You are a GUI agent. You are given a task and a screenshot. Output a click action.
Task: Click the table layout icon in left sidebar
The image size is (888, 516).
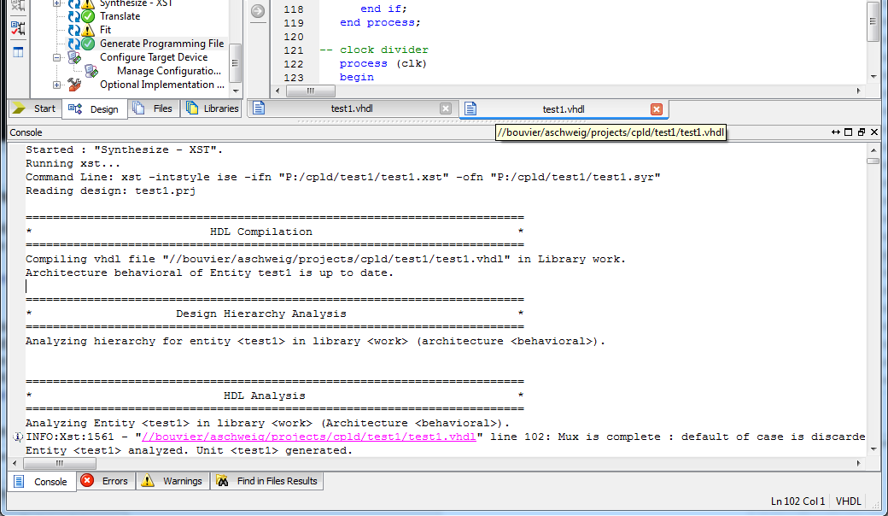[18, 52]
